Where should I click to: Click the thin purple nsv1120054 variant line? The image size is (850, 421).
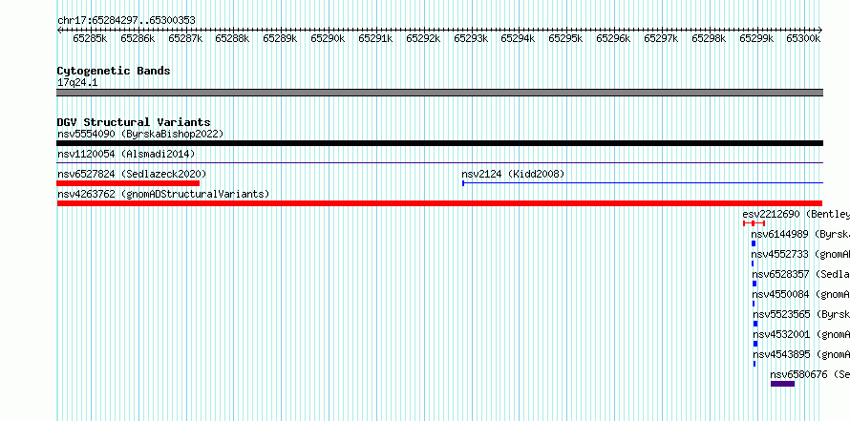point(439,162)
